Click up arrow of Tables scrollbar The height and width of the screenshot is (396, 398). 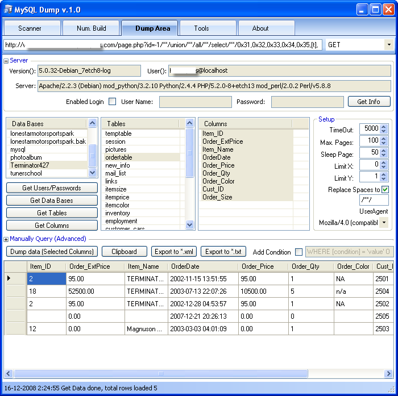[189, 123]
